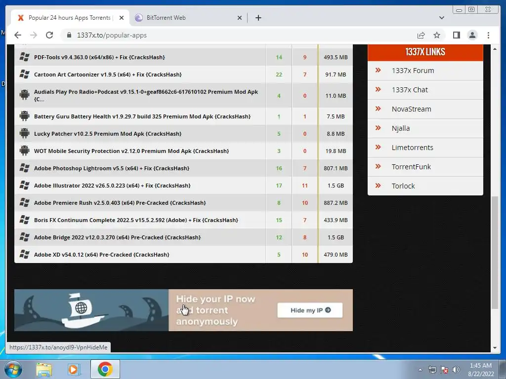
Task: Click the Android icon beside Lucky Patcher
Action: (24, 133)
